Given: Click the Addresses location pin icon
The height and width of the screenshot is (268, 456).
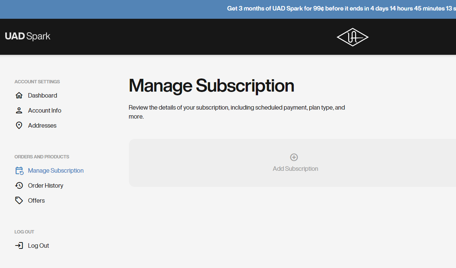Looking at the screenshot, I should (19, 125).
